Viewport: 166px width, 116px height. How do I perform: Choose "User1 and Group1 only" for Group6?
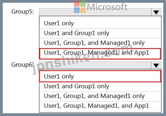tap(77, 86)
